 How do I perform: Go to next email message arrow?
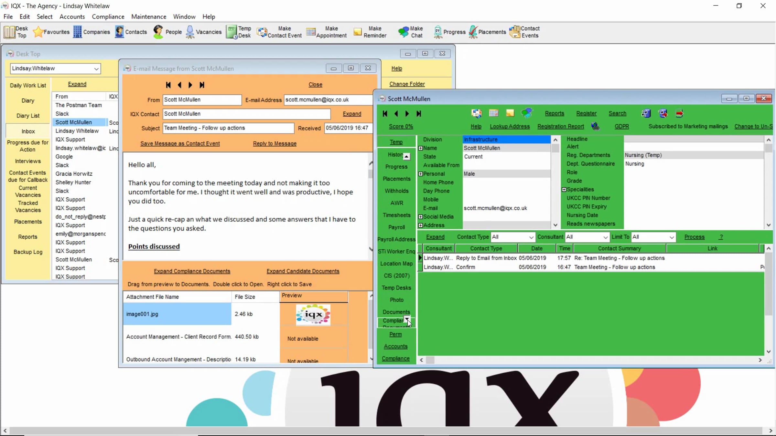pyautogui.click(x=190, y=85)
